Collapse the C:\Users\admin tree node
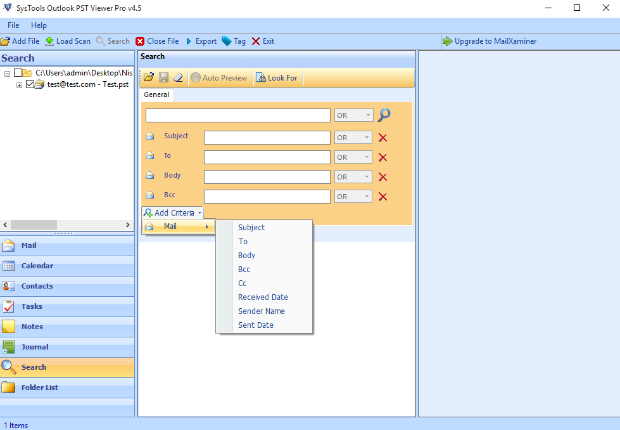Image resolution: width=620 pixels, height=430 pixels. coord(7,73)
